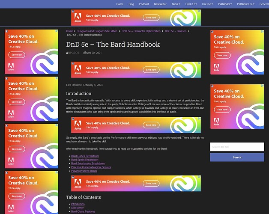This screenshot has height=214, width=269.
Task: Click the blue Search button
Action: coord(237,158)
